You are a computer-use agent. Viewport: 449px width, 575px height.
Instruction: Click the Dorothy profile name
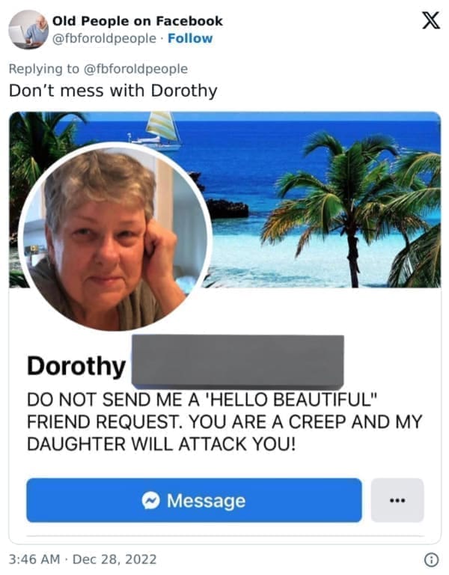click(x=76, y=366)
